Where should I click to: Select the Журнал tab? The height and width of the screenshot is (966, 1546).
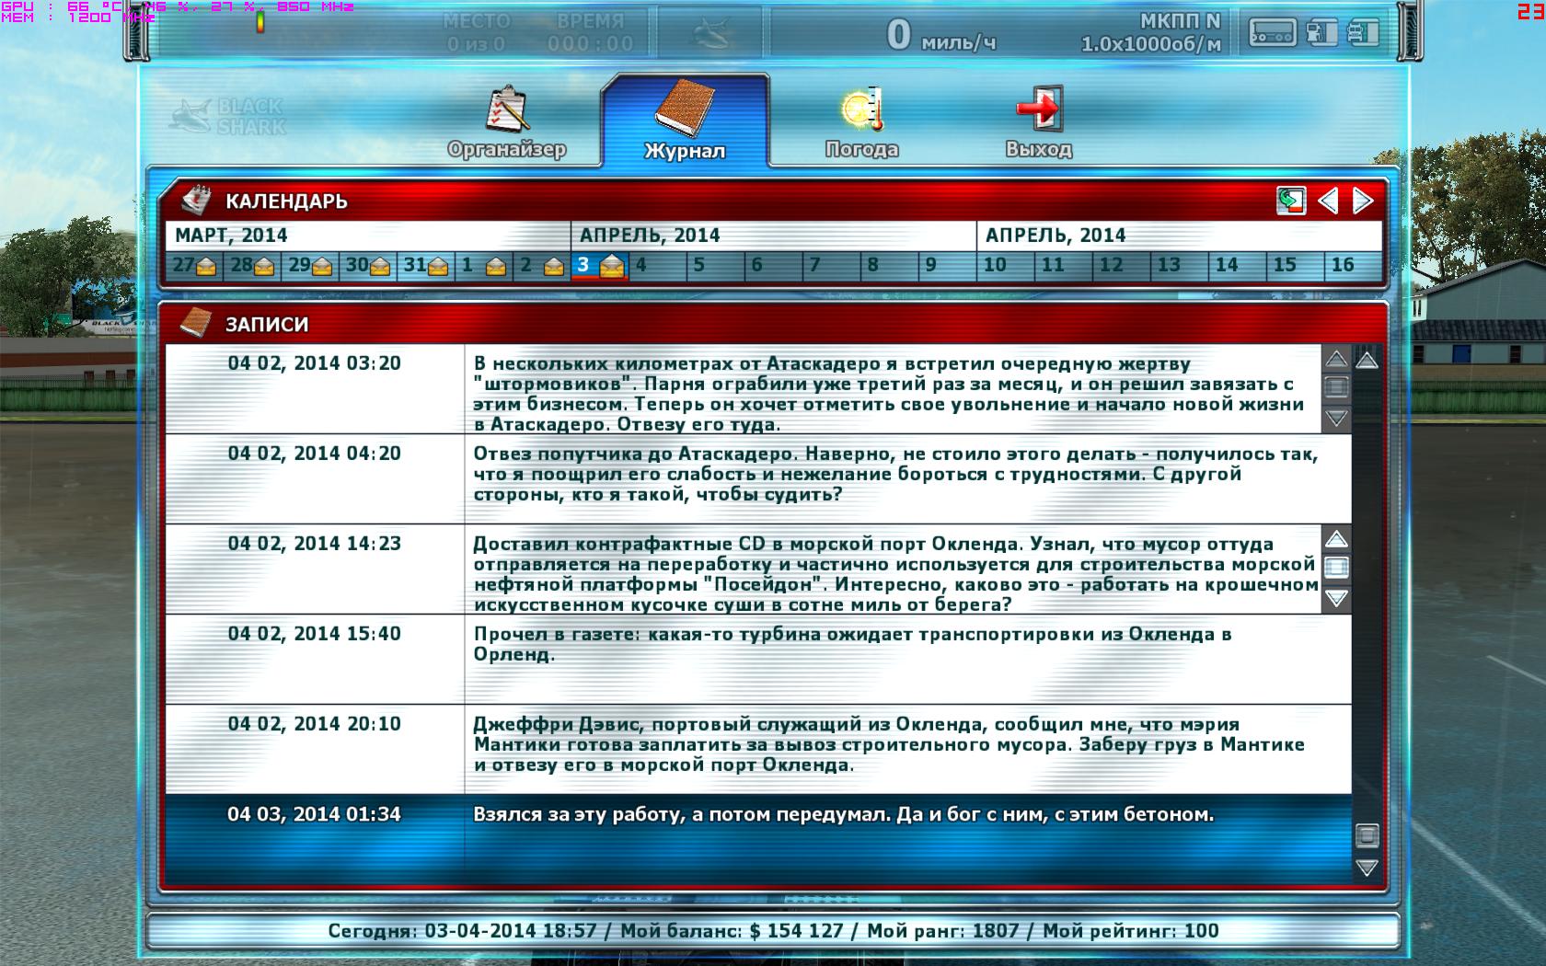click(x=685, y=121)
